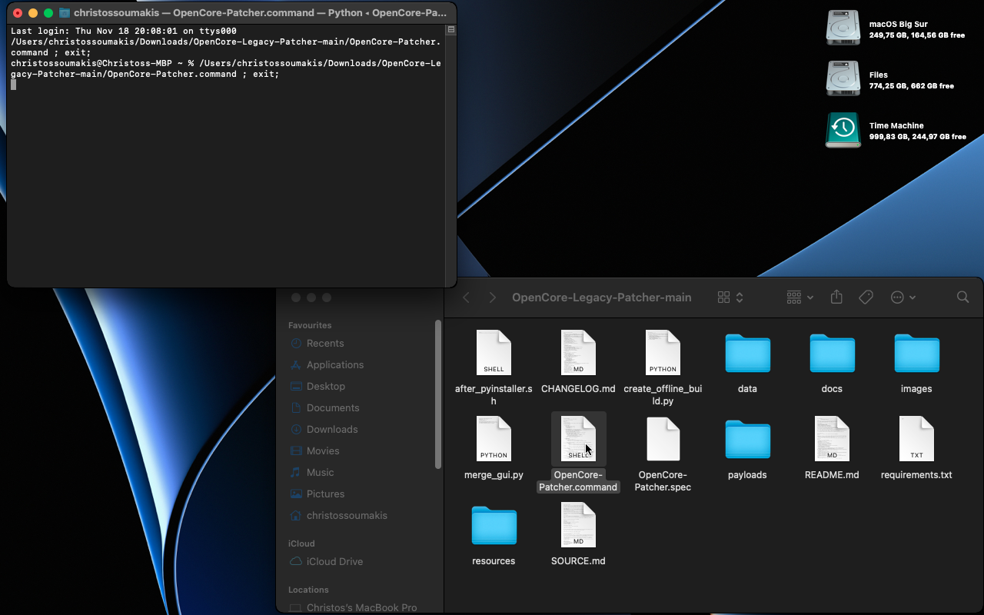Open iCloud Drive in the sidebar
Image resolution: width=984 pixels, height=615 pixels.
[x=334, y=562]
